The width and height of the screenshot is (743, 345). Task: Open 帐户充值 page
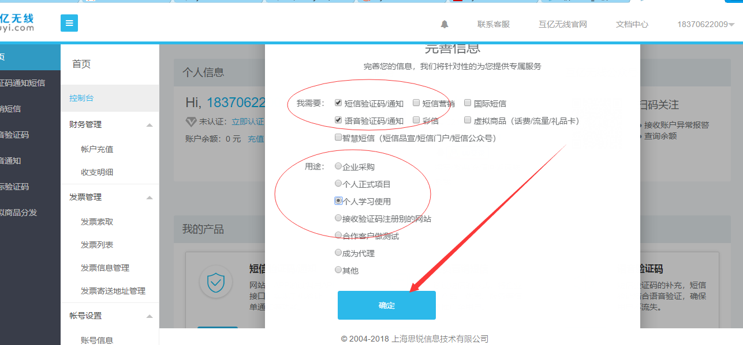pos(97,149)
